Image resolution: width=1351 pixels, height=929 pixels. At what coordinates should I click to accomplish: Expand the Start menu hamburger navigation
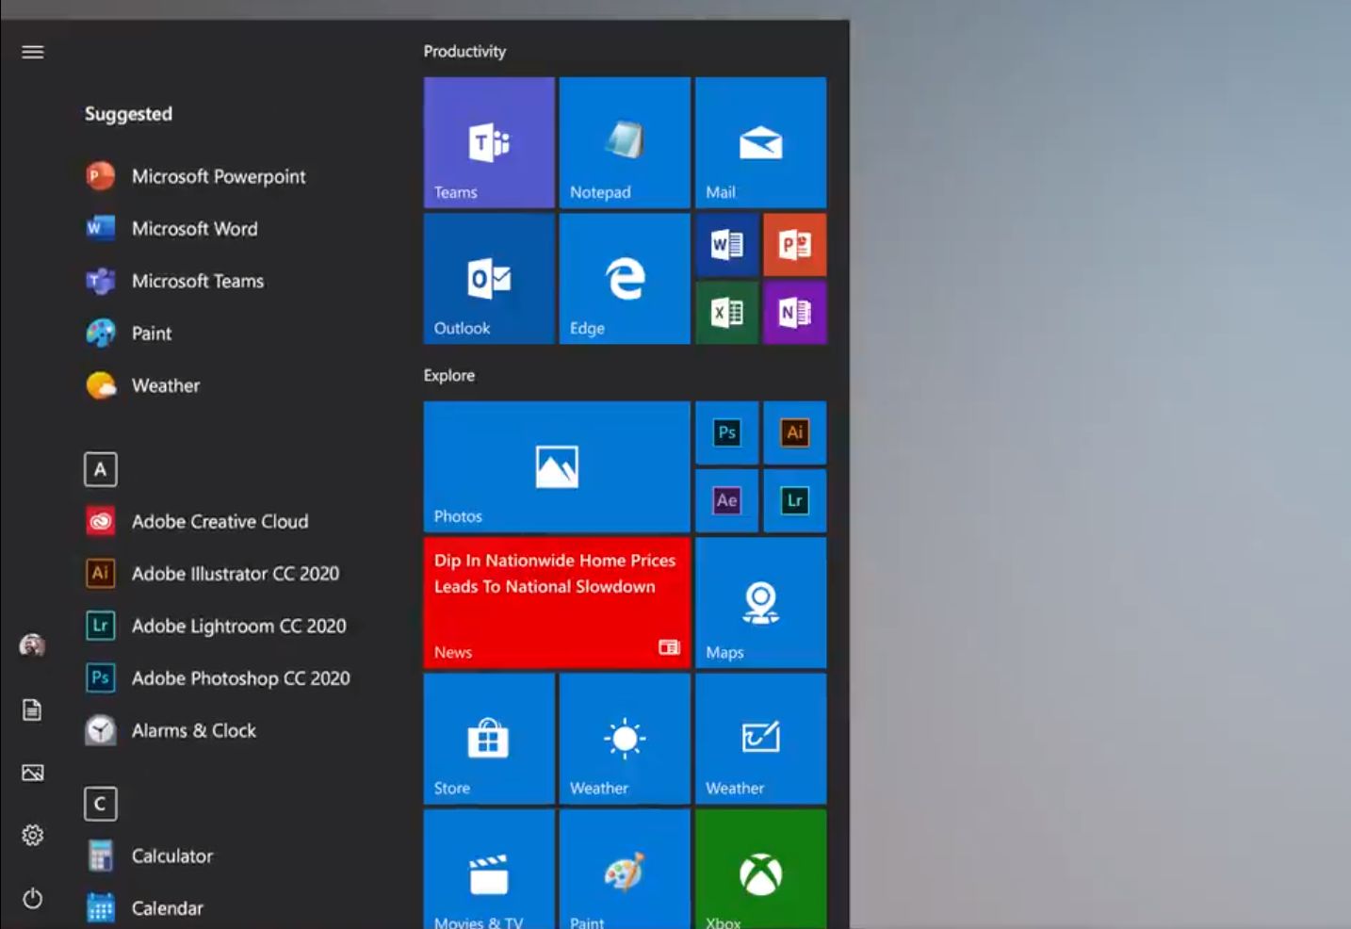pos(33,52)
